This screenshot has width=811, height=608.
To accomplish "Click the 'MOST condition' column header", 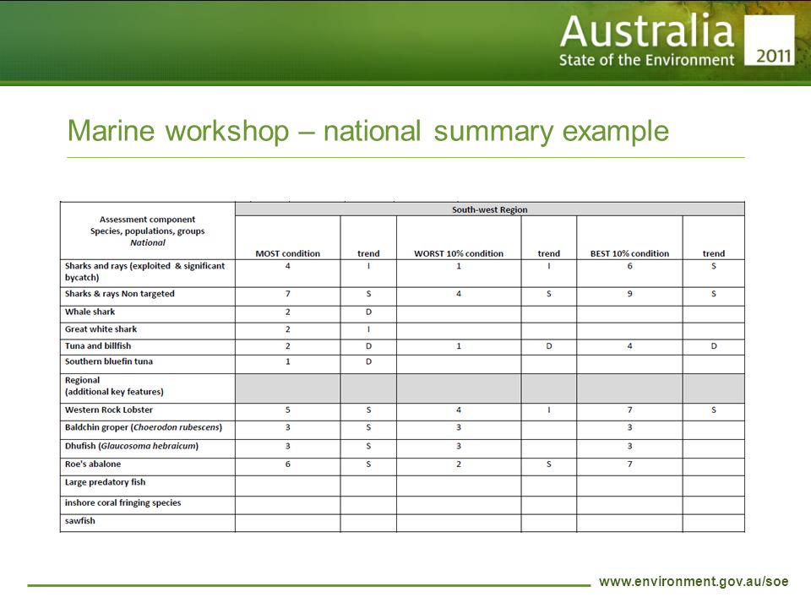I will click(x=287, y=253).
